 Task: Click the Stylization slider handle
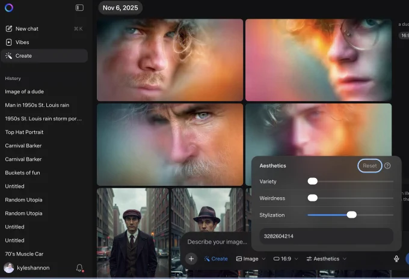(352, 215)
